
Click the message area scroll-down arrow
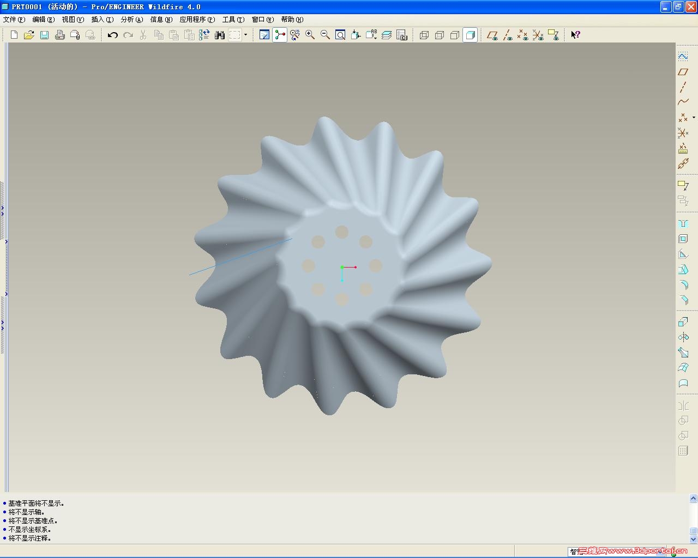coord(693,539)
